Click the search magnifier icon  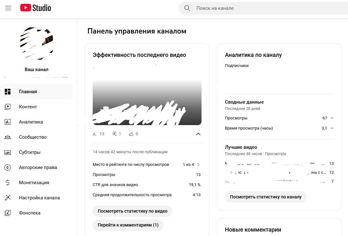click(187, 8)
